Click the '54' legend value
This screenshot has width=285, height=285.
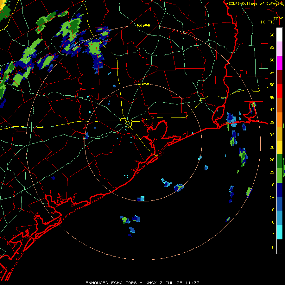click(272, 72)
